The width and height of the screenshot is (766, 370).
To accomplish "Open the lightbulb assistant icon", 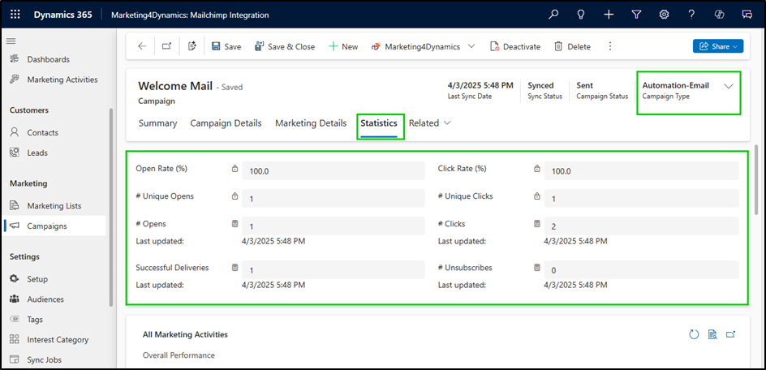I will [581, 15].
